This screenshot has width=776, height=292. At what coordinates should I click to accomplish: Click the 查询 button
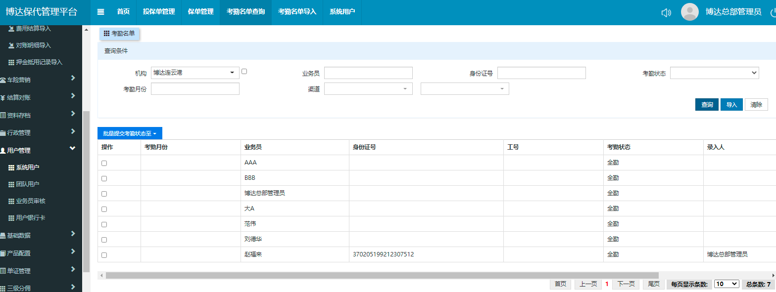point(707,105)
